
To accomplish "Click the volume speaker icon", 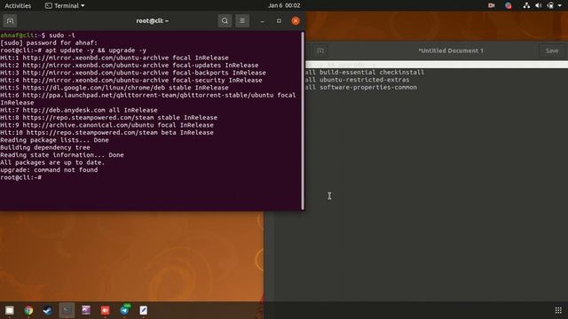I will coord(539,5).
